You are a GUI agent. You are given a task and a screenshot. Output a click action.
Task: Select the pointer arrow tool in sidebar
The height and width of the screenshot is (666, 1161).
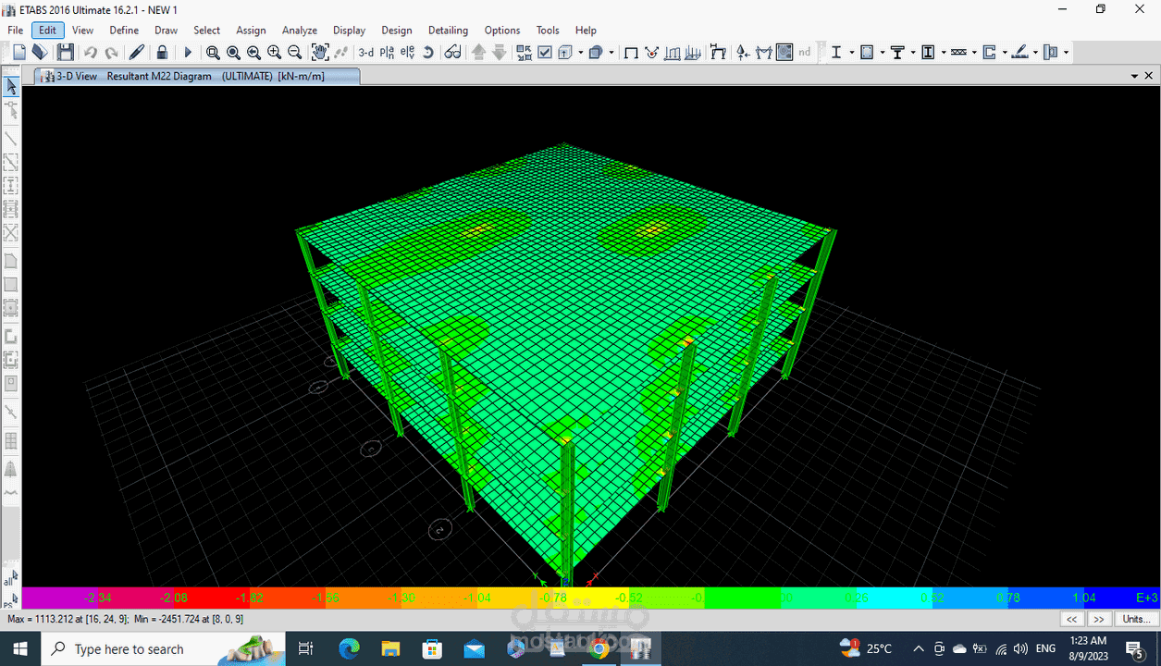pos(11,86)
